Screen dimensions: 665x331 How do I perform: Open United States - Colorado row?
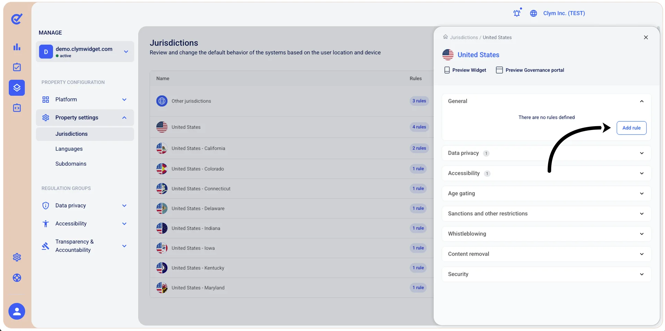292,169
